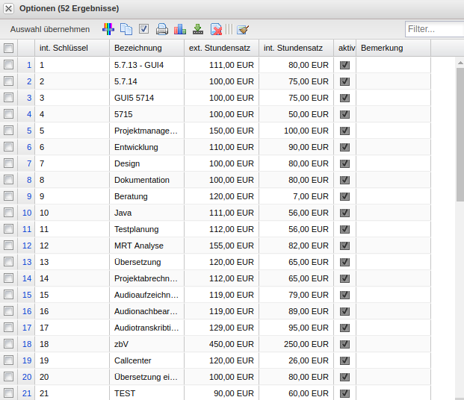Click into the Filter input field
This screenshot has width=464, height=400.
point(433,30)
